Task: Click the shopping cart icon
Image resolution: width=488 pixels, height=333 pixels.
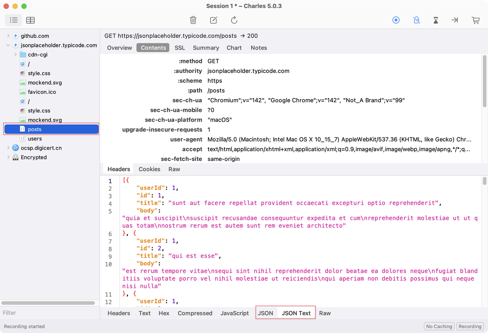Action: point(475,20)
